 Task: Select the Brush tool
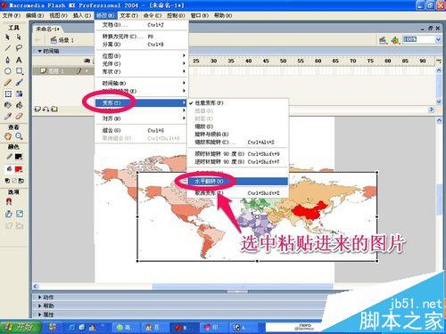click(x=19, y=83)
